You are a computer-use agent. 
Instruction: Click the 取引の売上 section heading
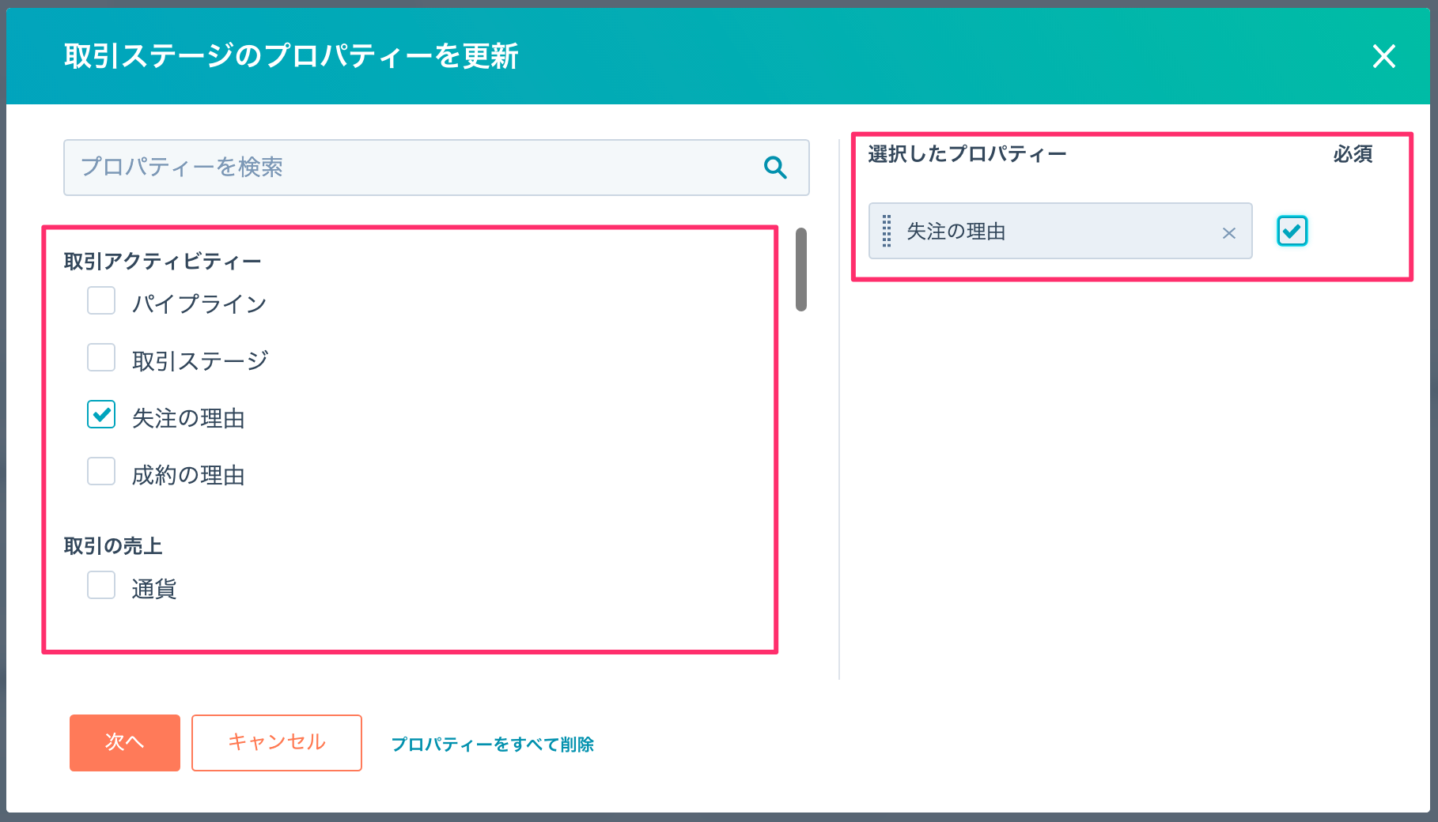(113, 545)
